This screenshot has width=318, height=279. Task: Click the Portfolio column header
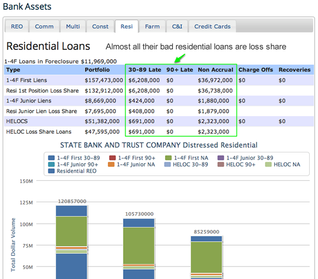coord(97,70)
